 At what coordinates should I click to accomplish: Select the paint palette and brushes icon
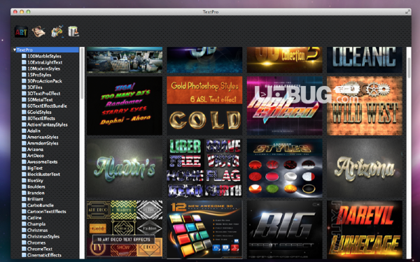[x=57, y=31]
